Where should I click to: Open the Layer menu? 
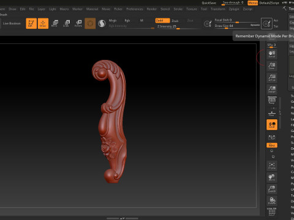[x=42, y=9]
